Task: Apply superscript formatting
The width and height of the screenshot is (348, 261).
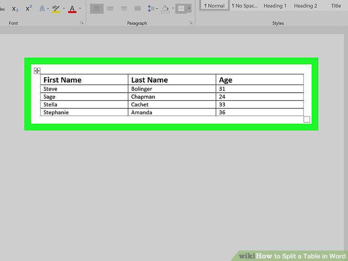Action: 28,9
